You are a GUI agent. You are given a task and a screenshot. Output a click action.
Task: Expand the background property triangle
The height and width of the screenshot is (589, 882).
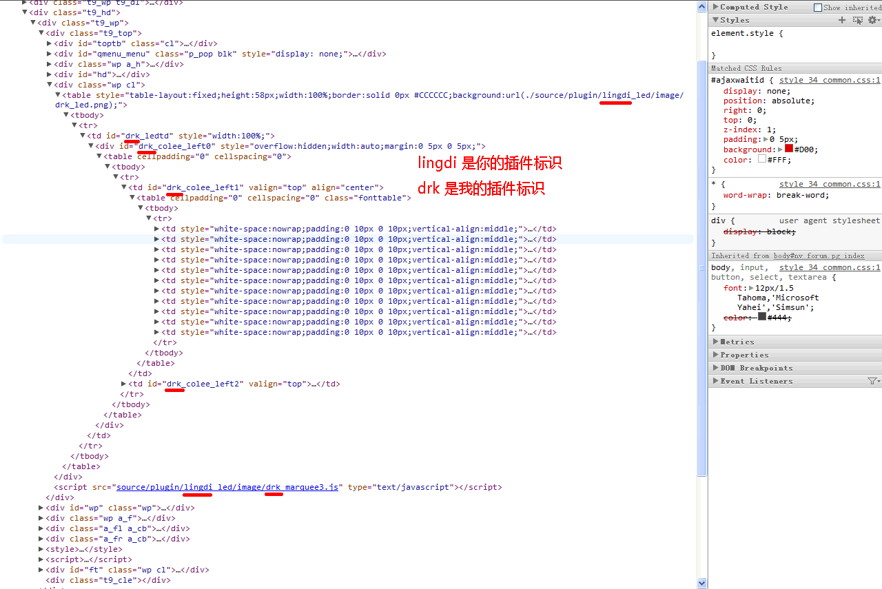coord(780,149)
